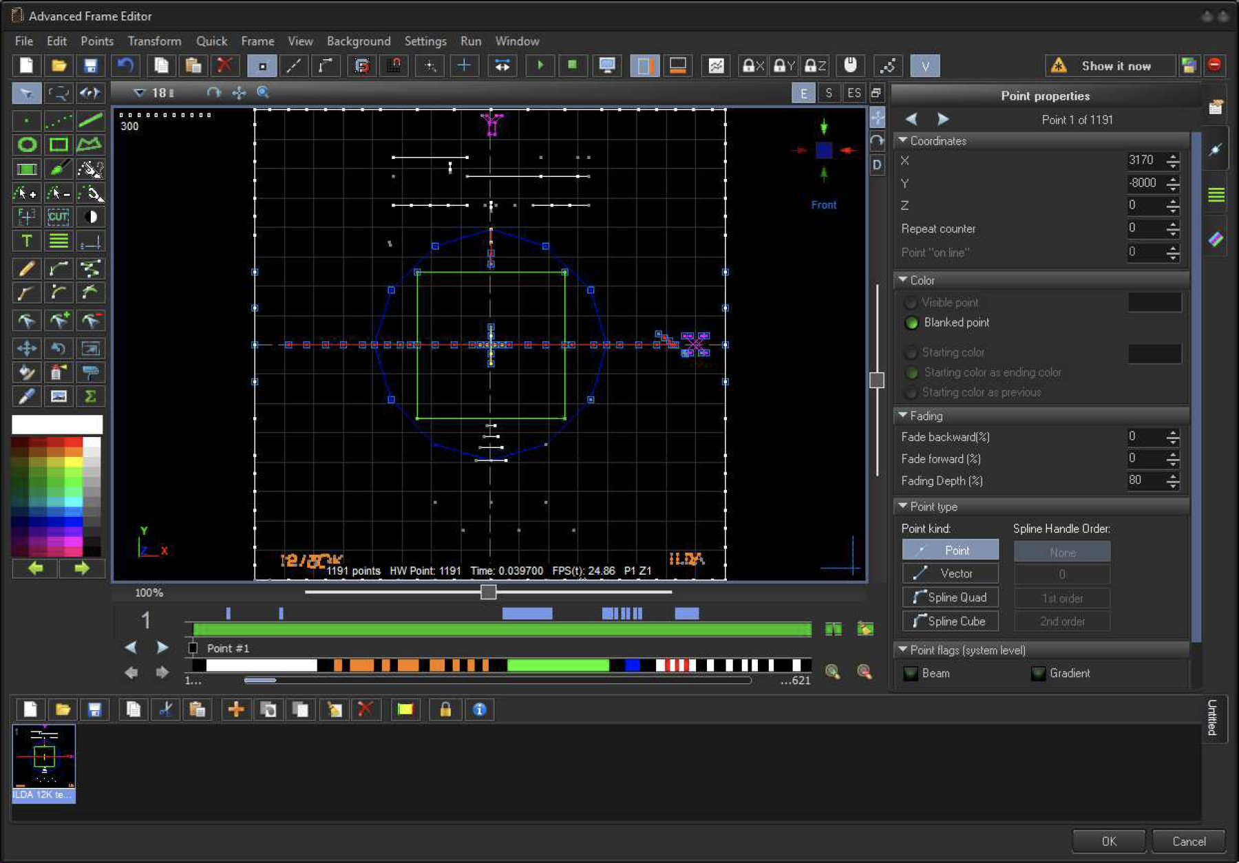Open the grid size 18 dropdown arrow
1239x863 pixels.
140,93
